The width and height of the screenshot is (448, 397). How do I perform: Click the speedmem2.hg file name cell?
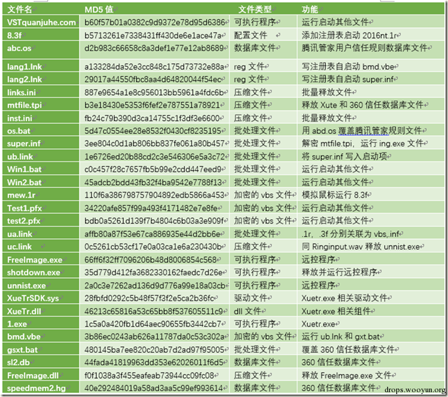(41, 388)
